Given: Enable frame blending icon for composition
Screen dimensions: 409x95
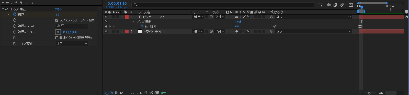Looking at the screenshot, I should 335,5.
